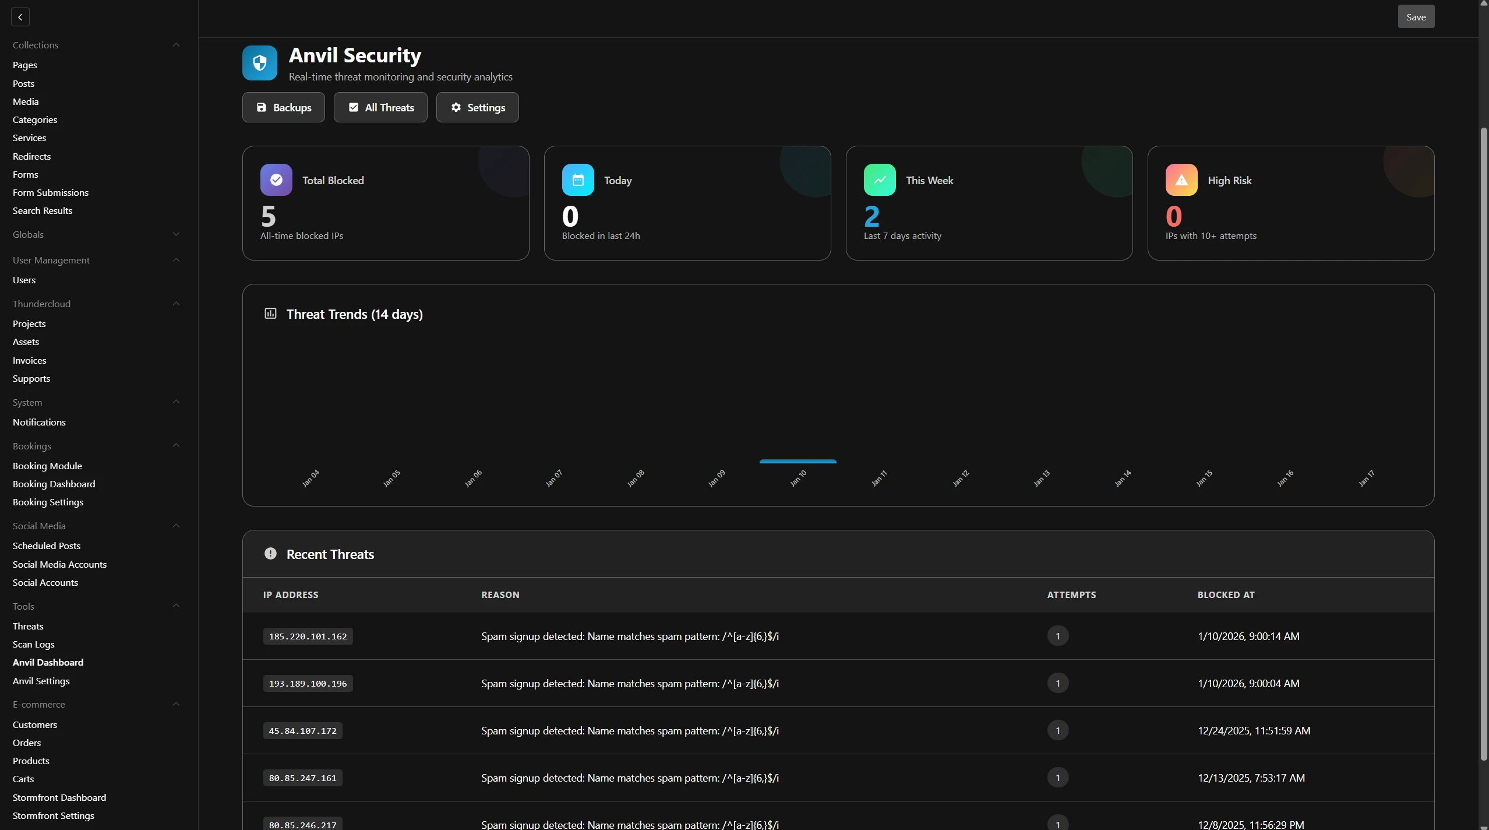Click the High Risk warning icon

1181,180
